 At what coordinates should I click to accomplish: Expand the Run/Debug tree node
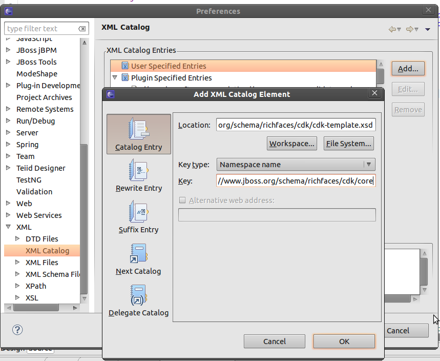(x=8, y=121)
